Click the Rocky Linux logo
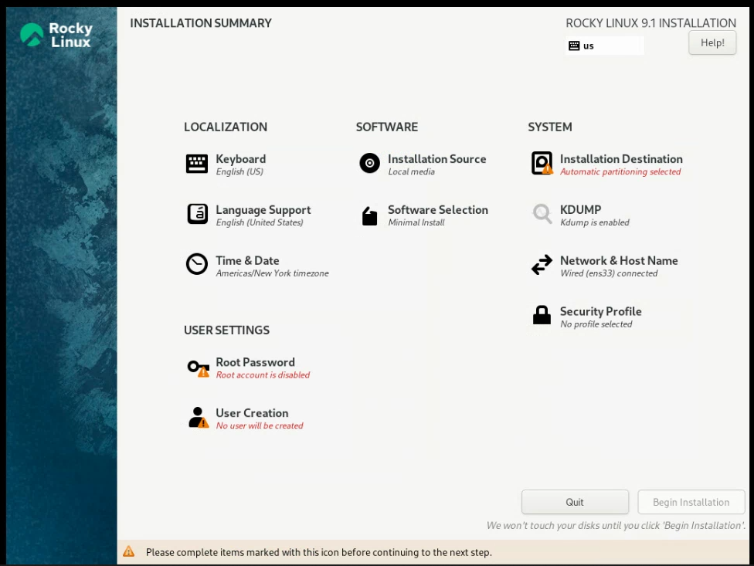 click(x=56, y=35)
